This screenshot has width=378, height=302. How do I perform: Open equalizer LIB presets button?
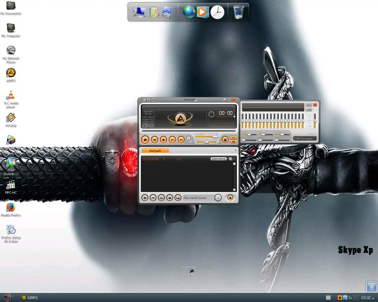click(x=309, y=110)
